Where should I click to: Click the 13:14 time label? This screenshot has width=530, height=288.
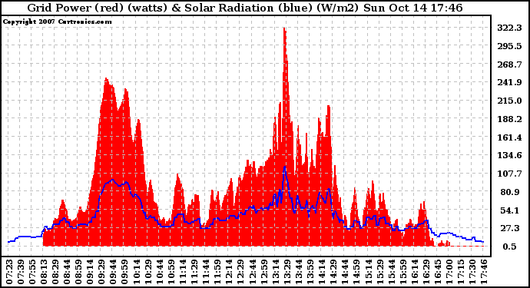coord(276,272)
